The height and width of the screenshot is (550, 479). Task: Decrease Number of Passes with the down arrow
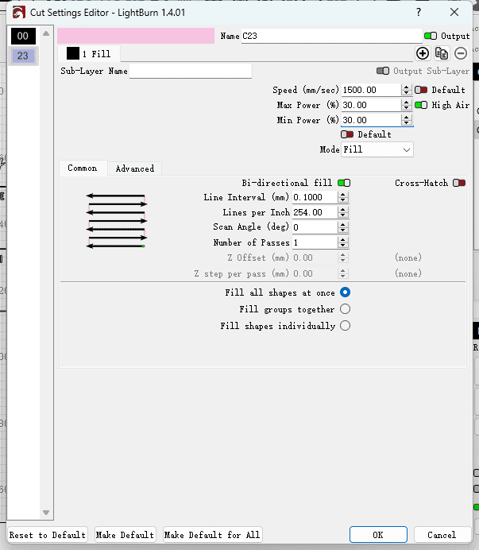(x=343, y=245)
